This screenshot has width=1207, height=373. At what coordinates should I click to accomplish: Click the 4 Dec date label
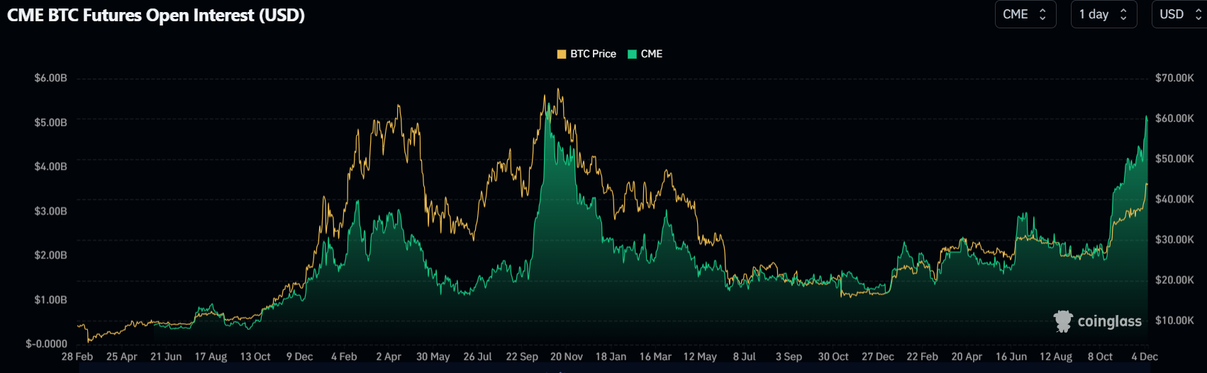pos(1145,357)
